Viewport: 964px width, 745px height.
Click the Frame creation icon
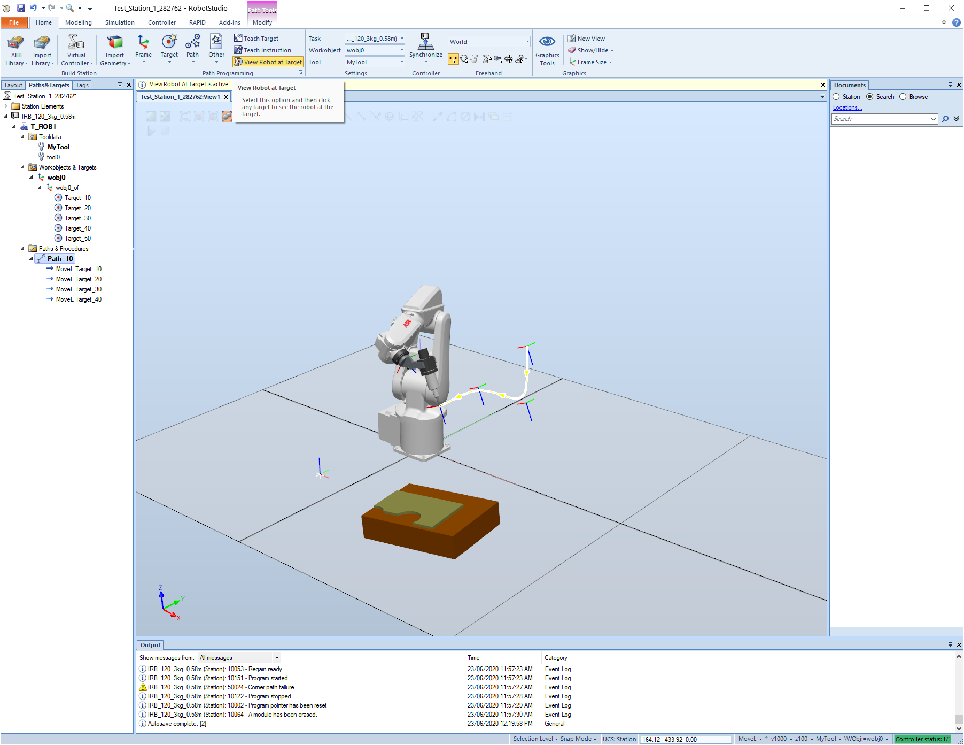pos(143,43)
